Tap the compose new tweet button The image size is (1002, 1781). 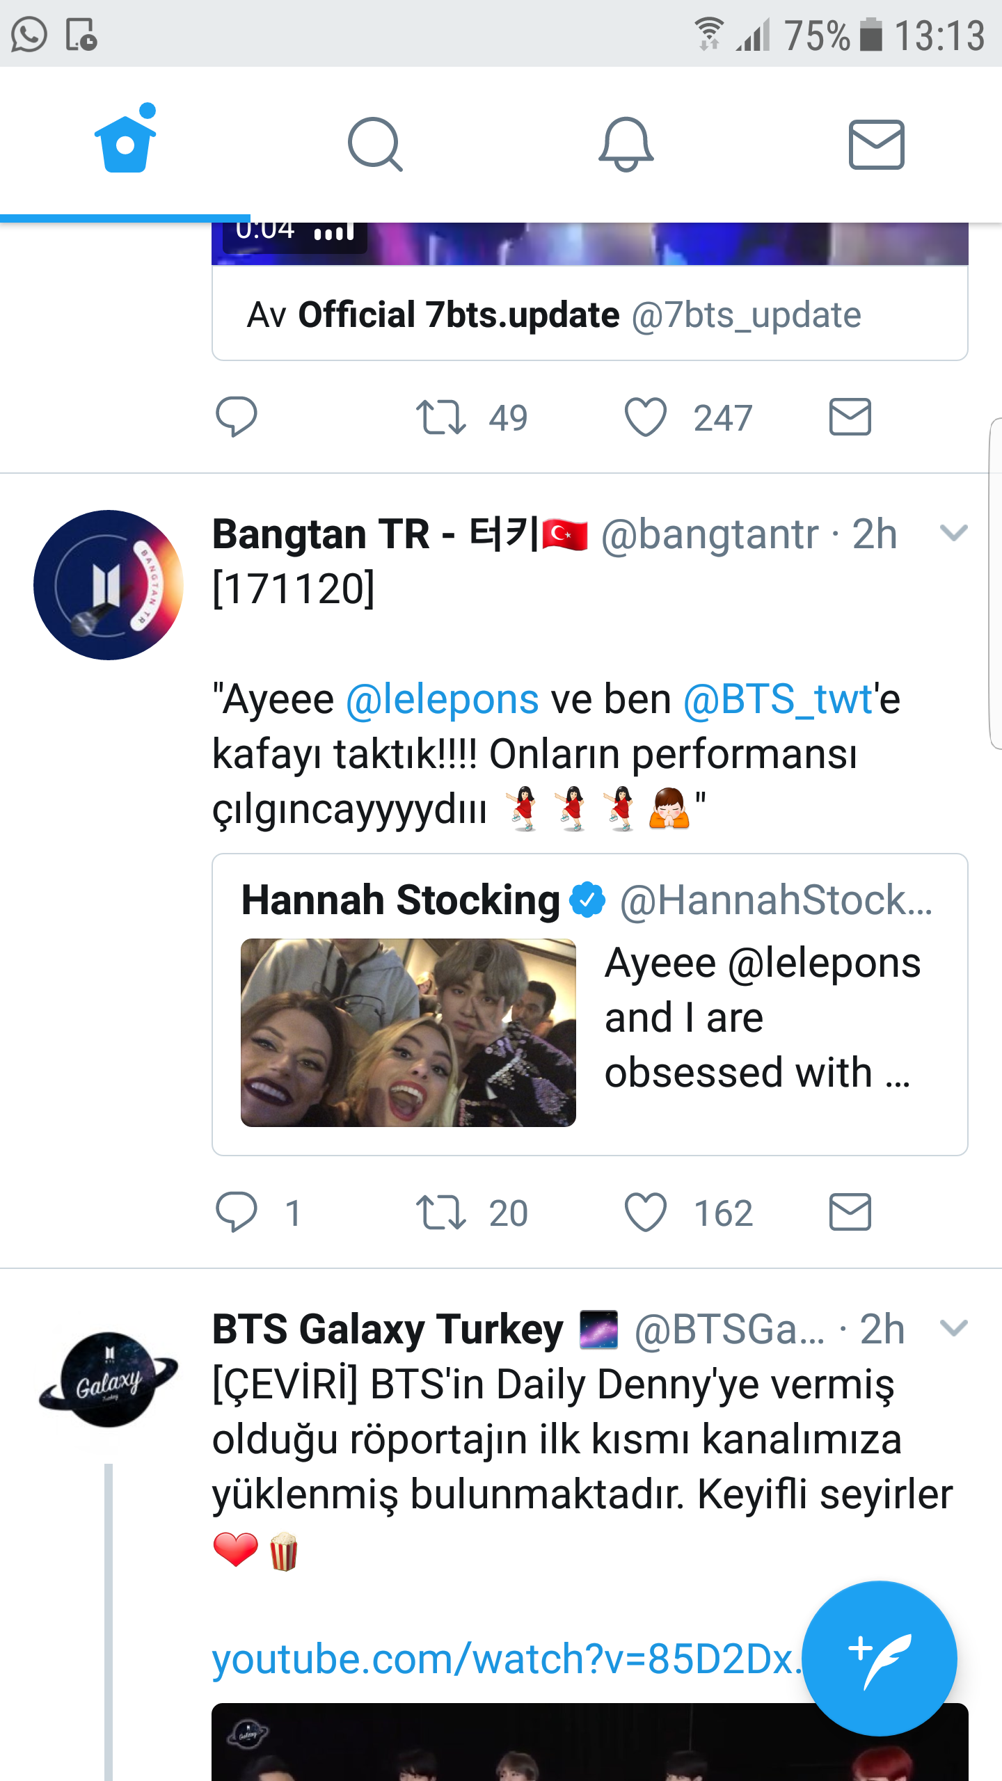pos(879,1658)
